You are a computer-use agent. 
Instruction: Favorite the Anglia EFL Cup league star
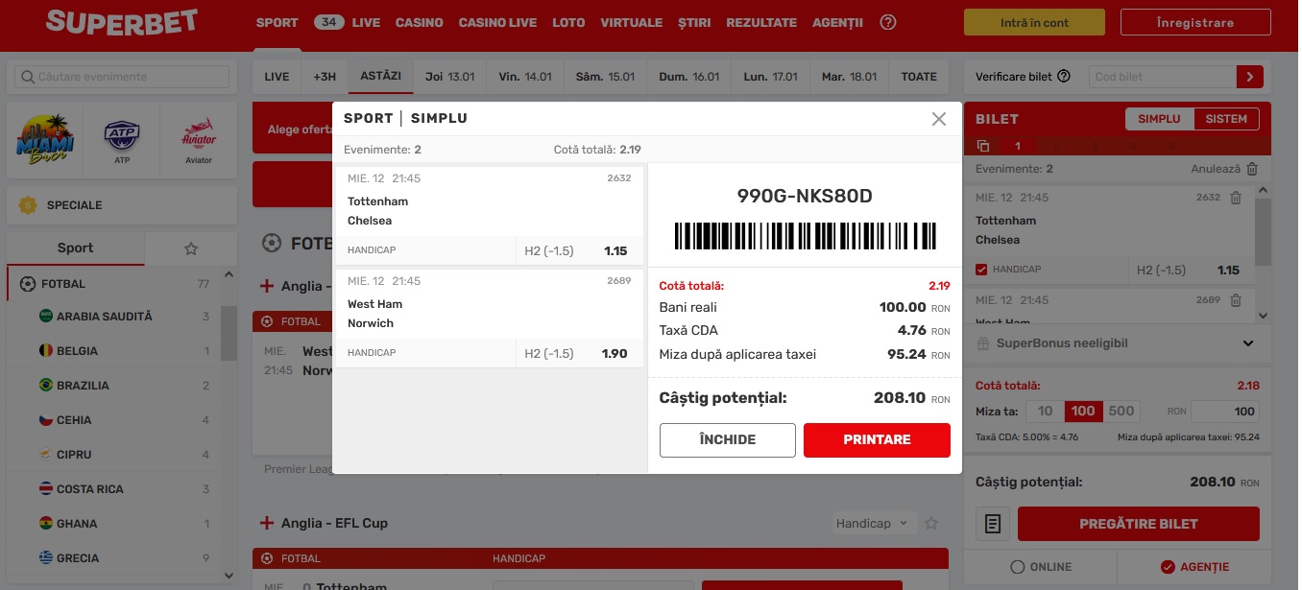tap(930, 524)
